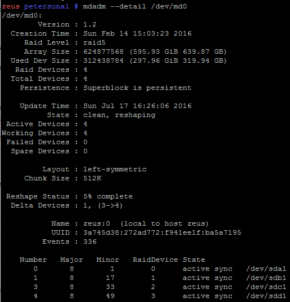Viewport: 290px width, 302px height.
Task: Click the Reshape Status 5% complete text
Action: point(108,196)
